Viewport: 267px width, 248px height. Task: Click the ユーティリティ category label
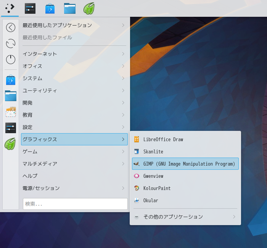point(40,90)
